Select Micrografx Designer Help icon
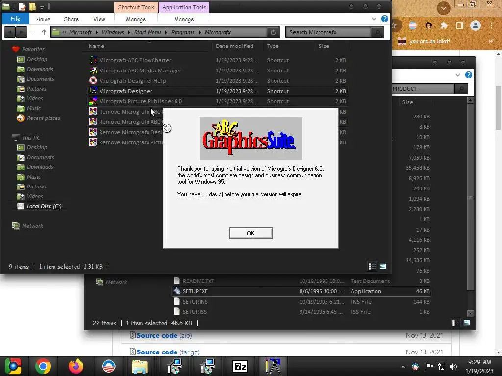 point(93,81)
